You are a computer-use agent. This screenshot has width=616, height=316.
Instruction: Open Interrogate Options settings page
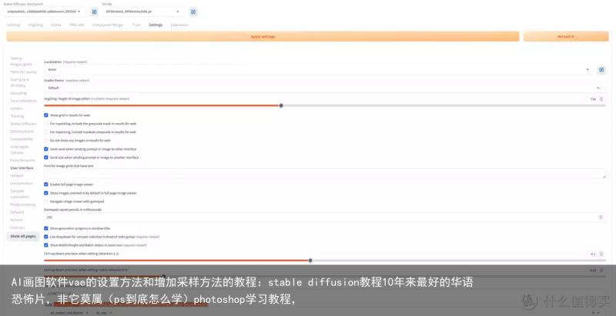pyautogui.click(x=20, y=149)
